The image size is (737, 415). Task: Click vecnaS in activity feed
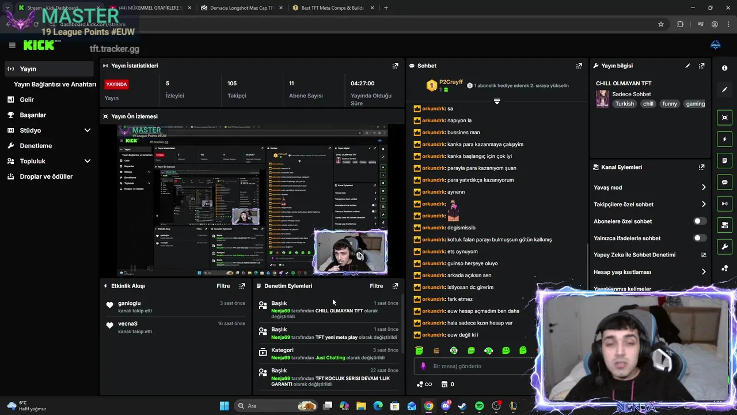coord(128,324)
